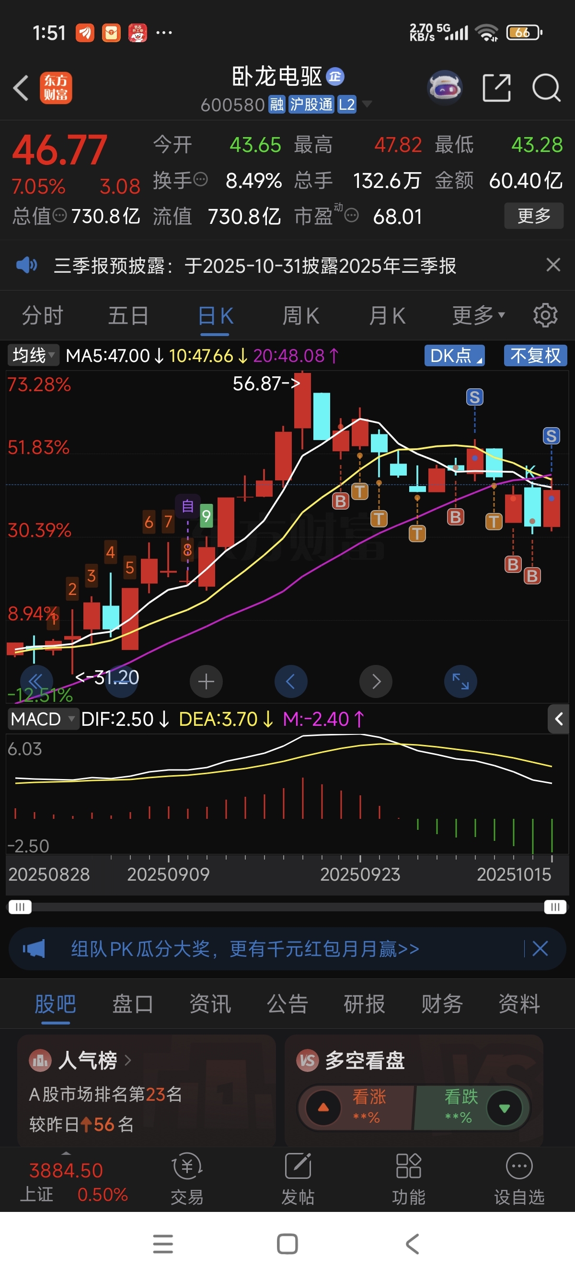575x1280 pixels.
Task: Tap Android home button
Action: coord(287,1244)
